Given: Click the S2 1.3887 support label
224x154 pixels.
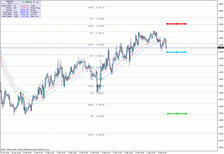Looking at the screenshot, I should tap(97, 93).
